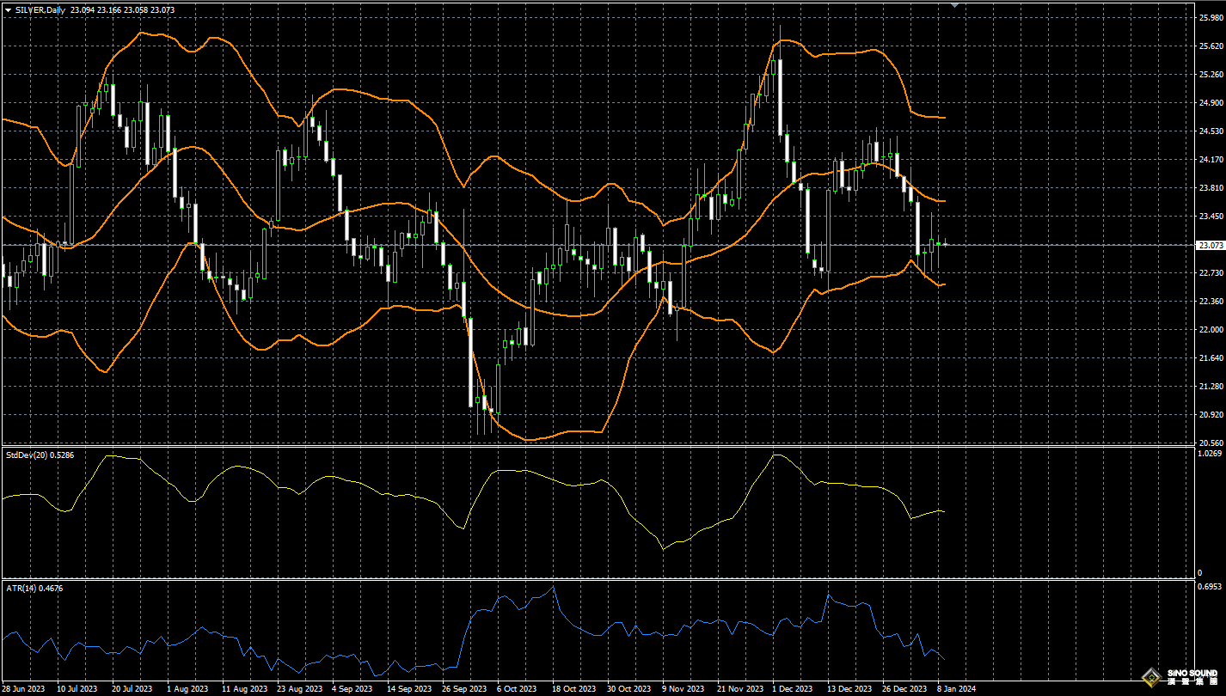Click the 21.280 price scale label
This screenshot has width=1226, height=696.
[x=1210, y=387]
